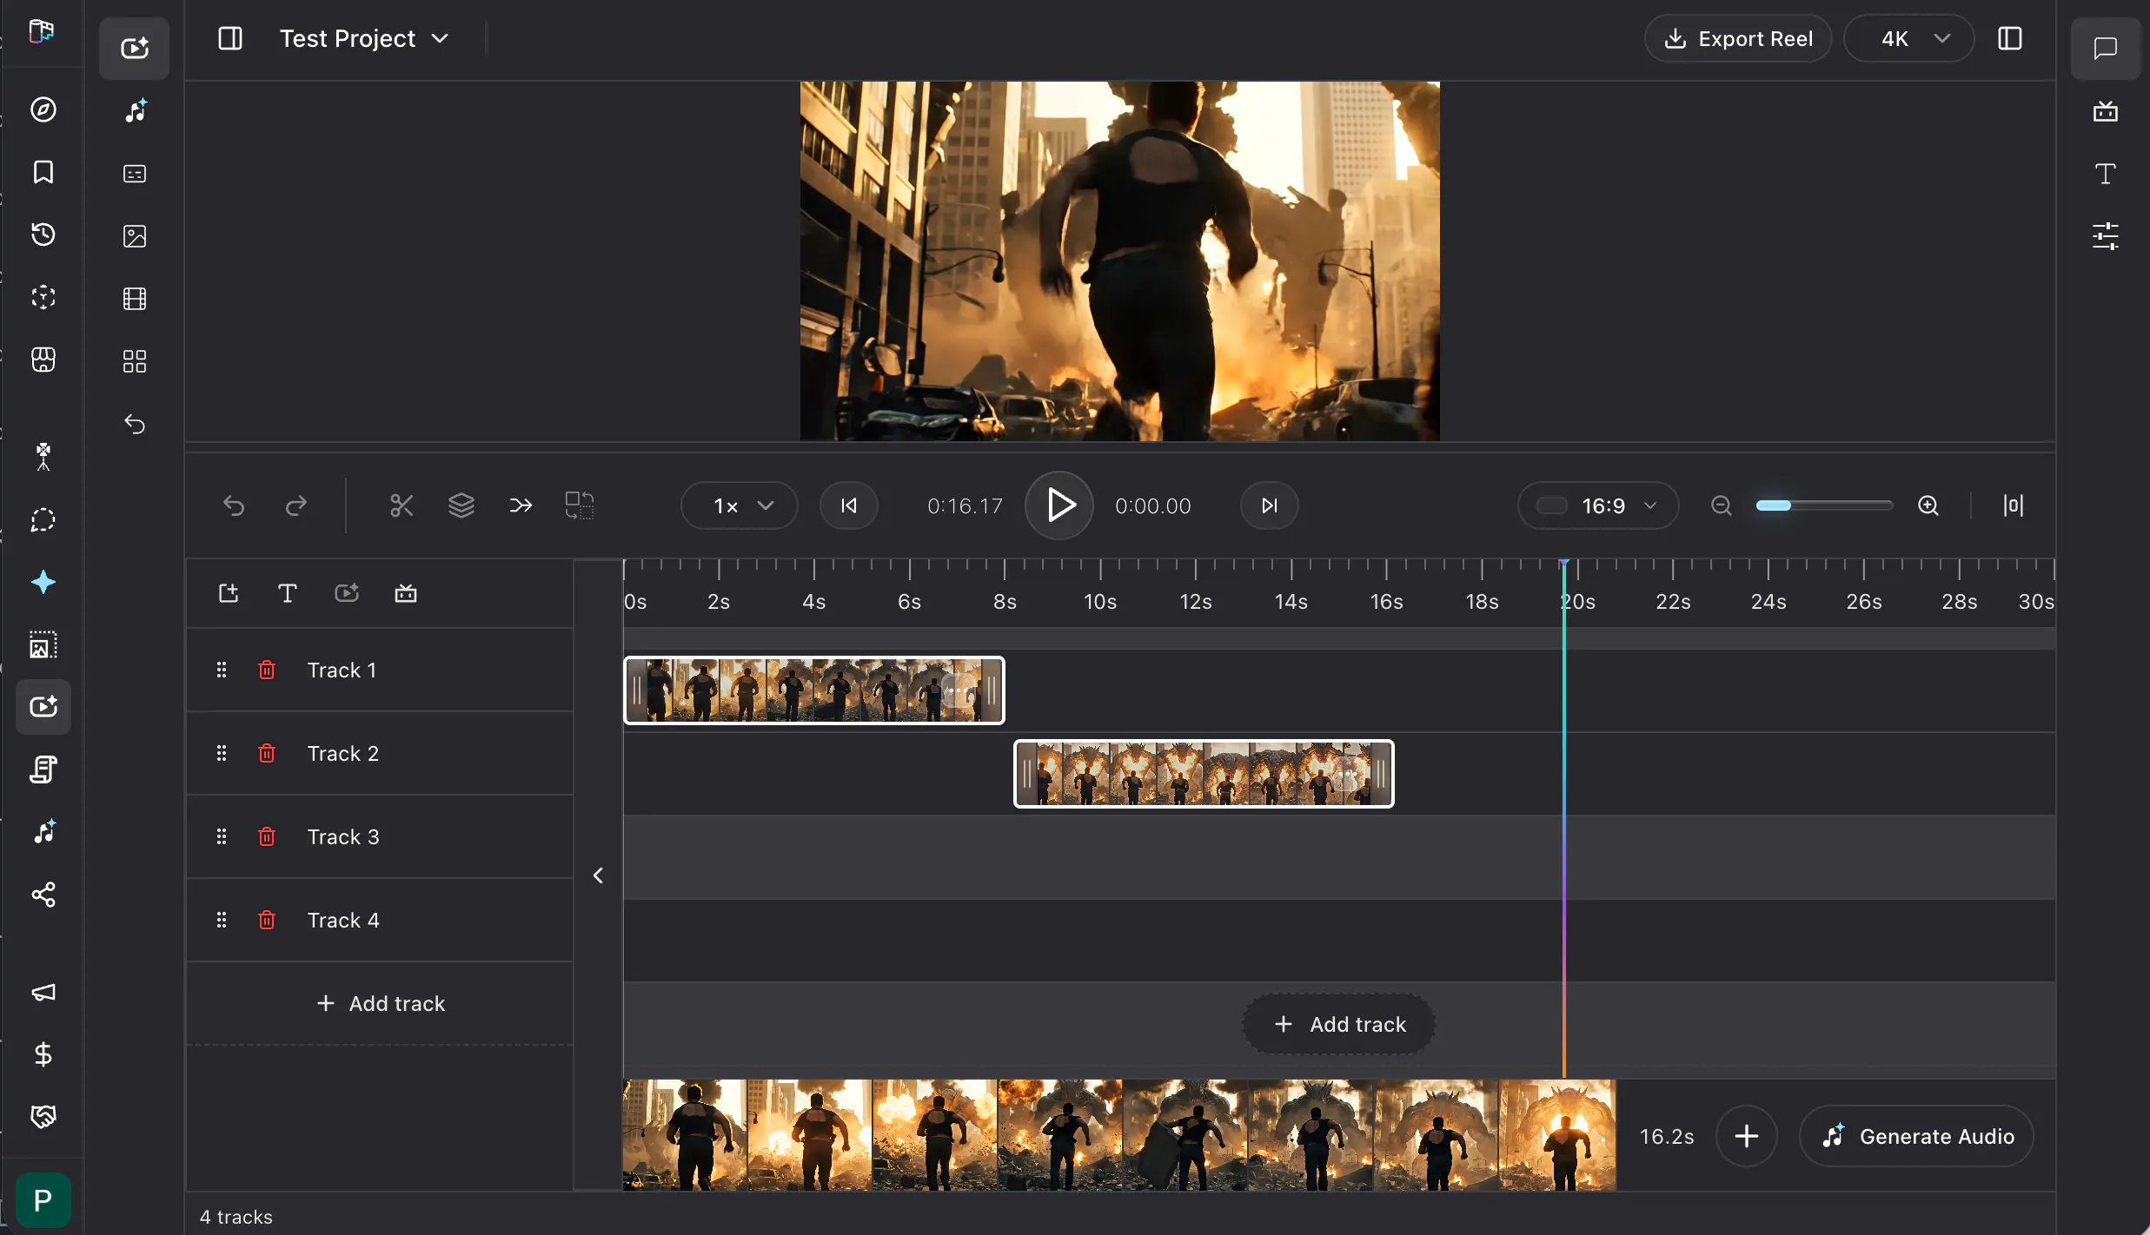Open the 4K resolution dropdown

pos(1909,38)
